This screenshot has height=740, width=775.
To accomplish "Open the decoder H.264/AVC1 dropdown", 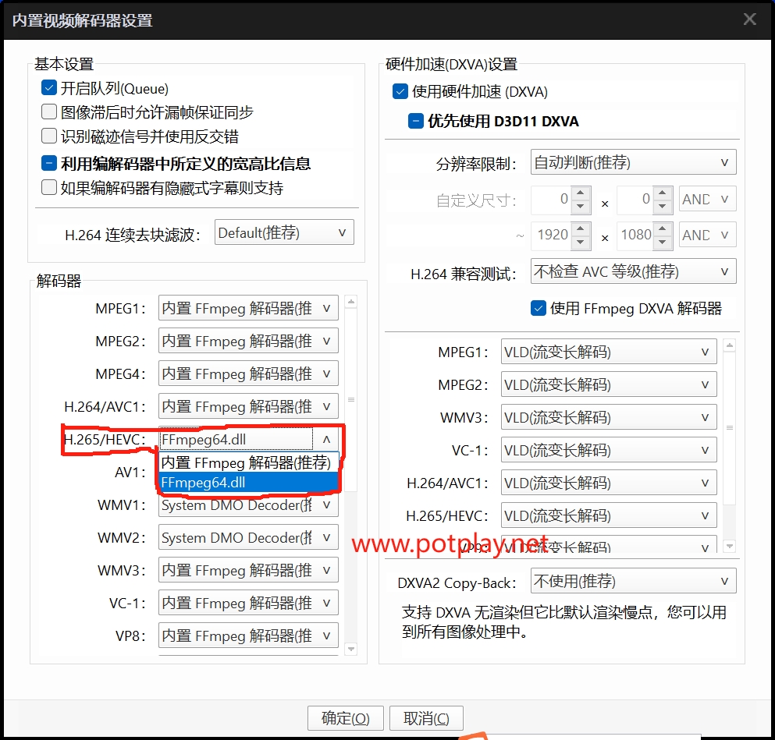I will pos(248,406).
